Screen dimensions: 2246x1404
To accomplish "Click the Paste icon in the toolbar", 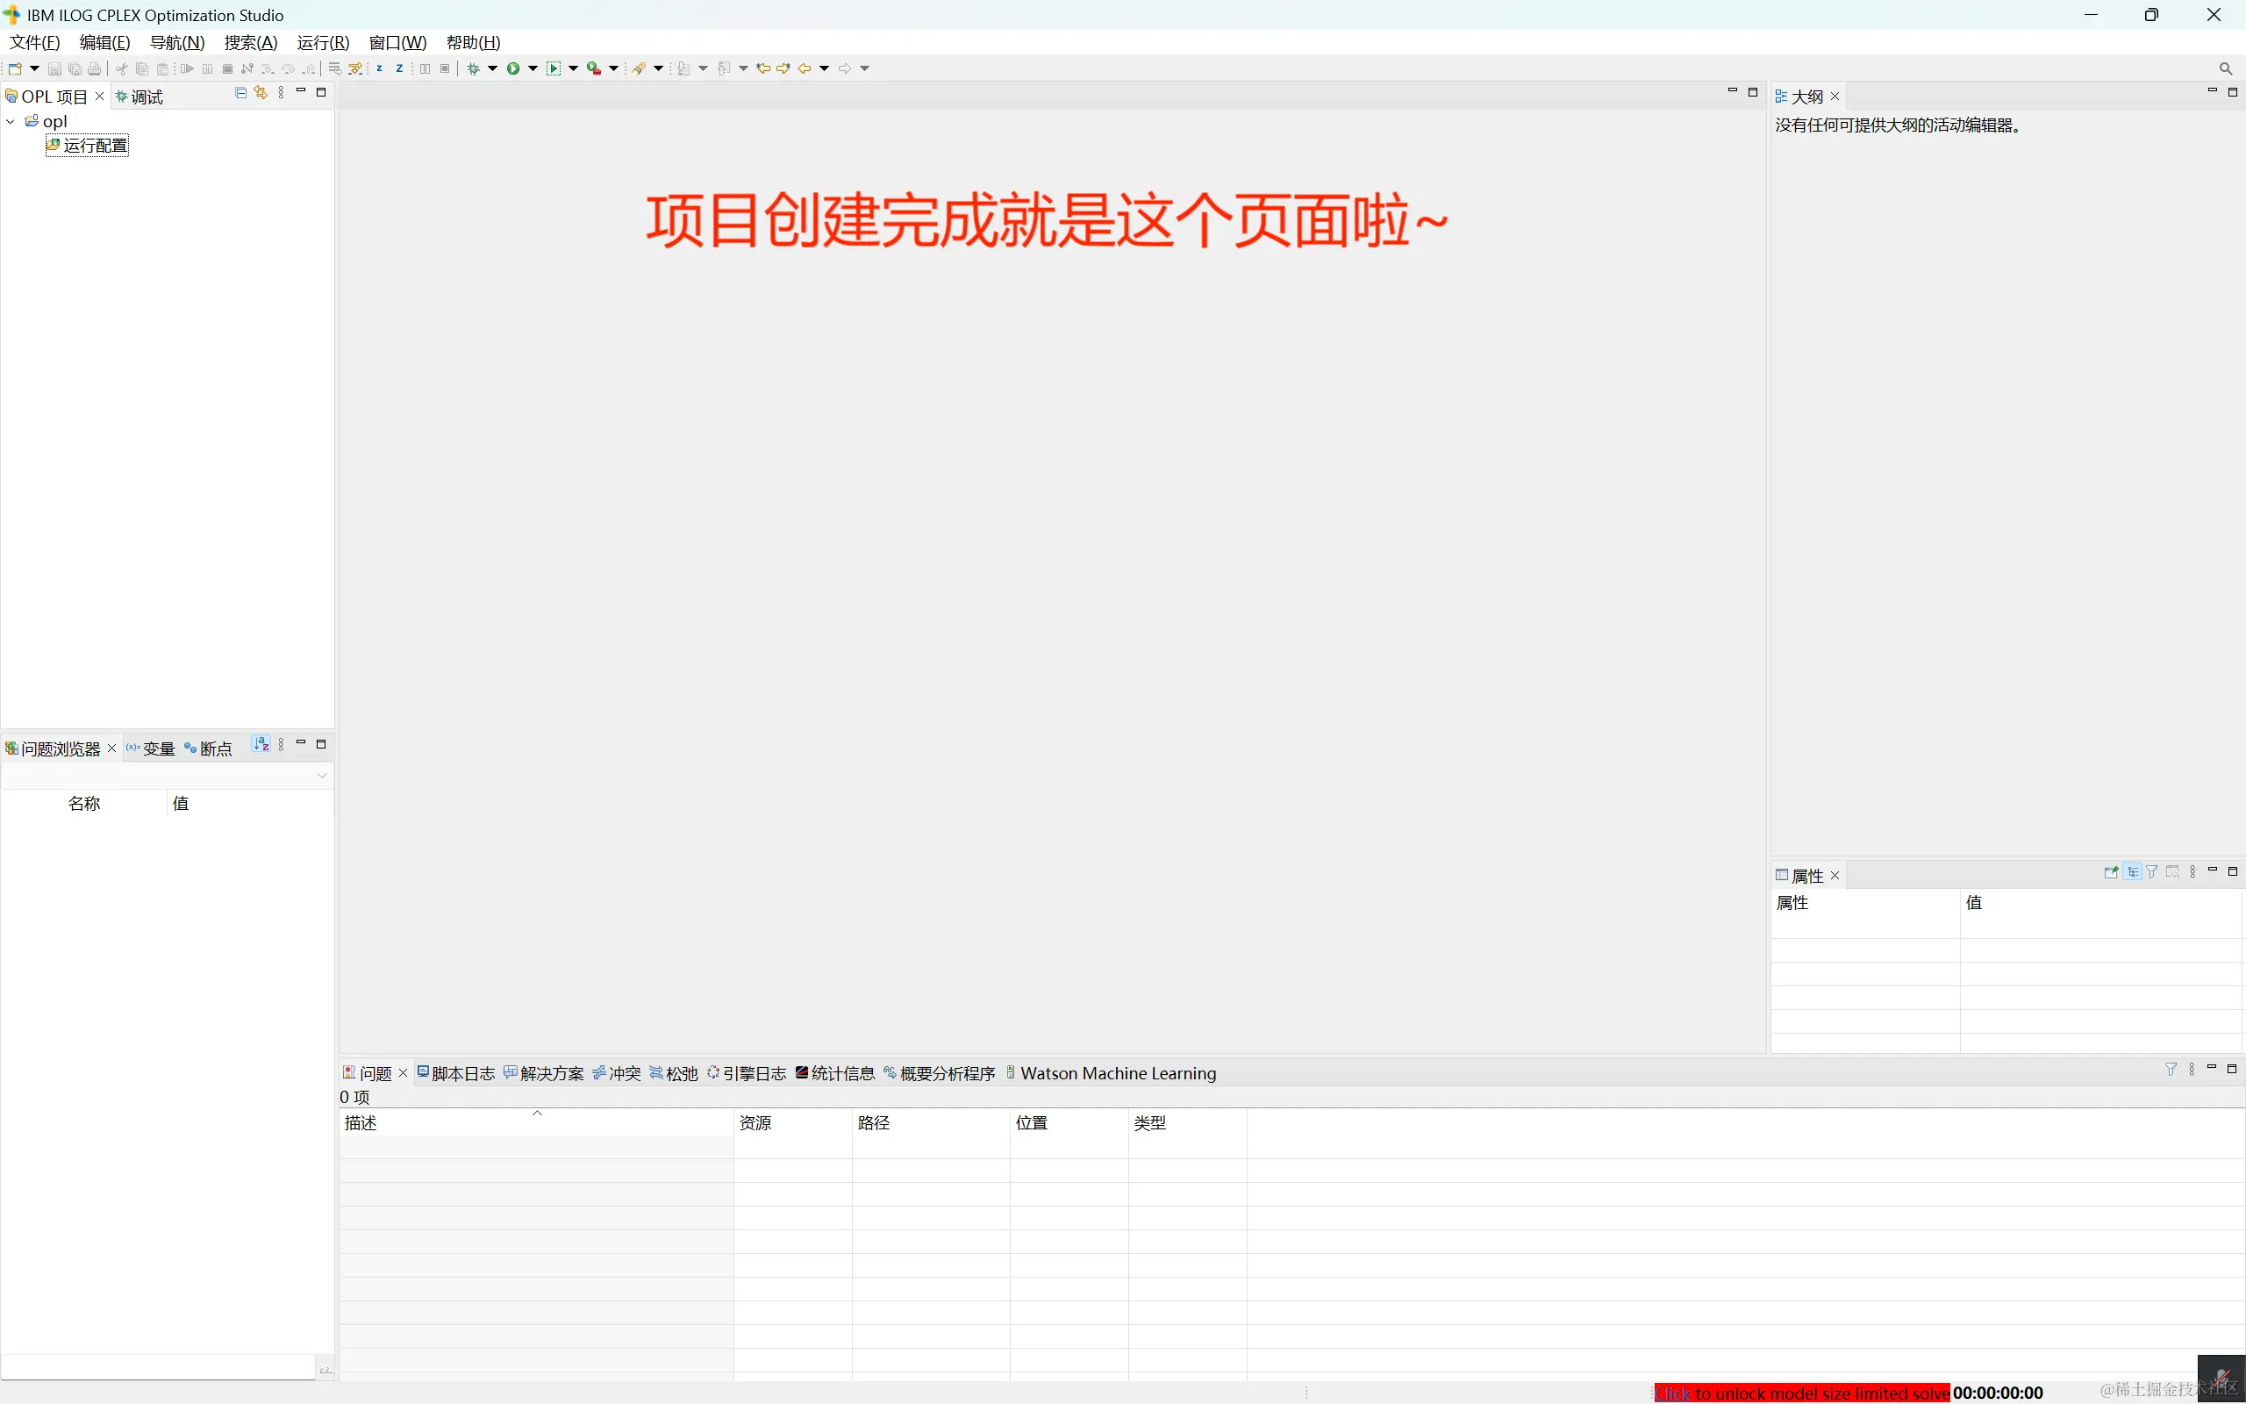I will tap(162, 68).
